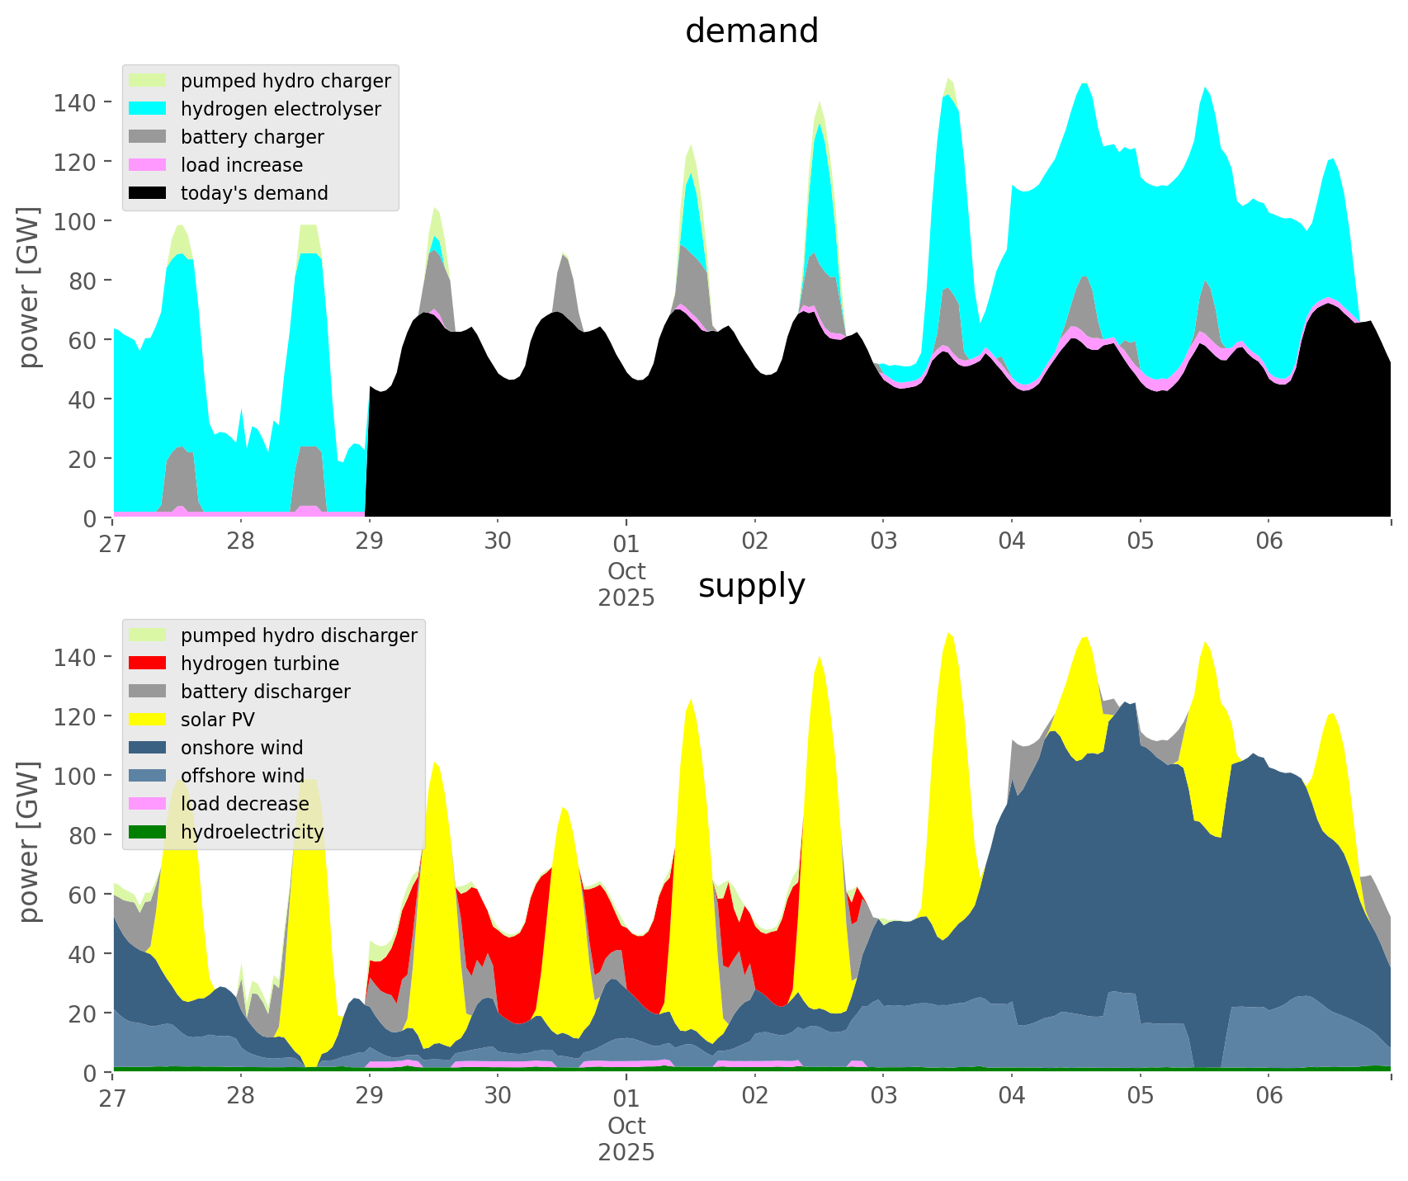Click the demand chart's power [GW] axis label
This screenshot has width=1408, height=1181.
(29, 287)
